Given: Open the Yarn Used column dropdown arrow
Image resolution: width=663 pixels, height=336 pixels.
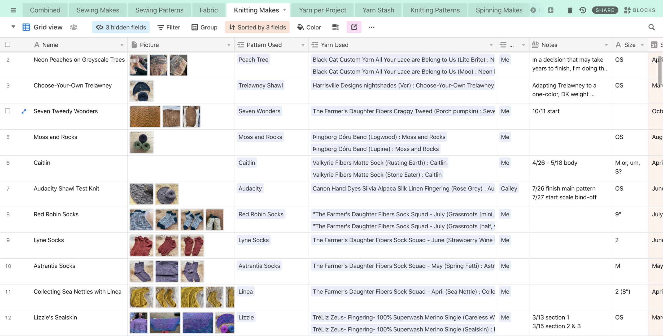Looking at the screenshot, I should pos(491,45).
